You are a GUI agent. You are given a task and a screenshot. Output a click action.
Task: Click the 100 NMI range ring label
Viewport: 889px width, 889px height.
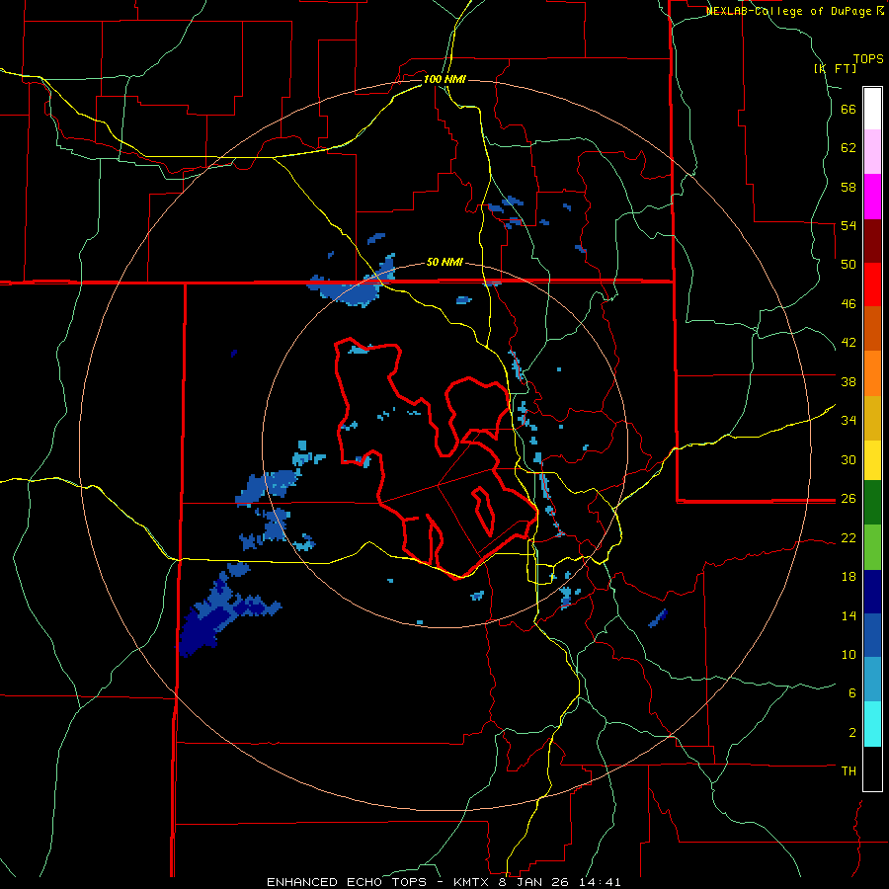coord(444,79)
